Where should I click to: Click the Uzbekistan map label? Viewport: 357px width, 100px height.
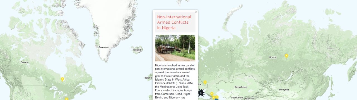(x=237, y=97)
